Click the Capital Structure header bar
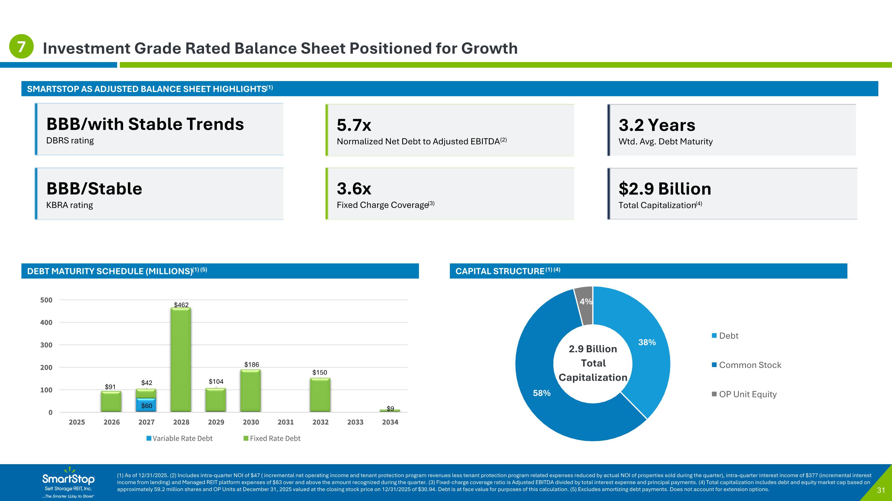This screenshot has width=892, height=501. pos(648,271)
